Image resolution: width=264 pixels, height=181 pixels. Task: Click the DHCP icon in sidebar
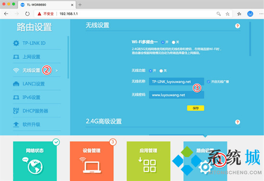click(x=16, y=111)
